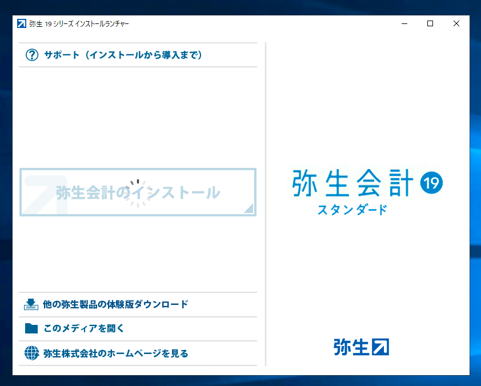
Task: Open サポート(インストールから導入まで) link
Action: click(123, 55)
